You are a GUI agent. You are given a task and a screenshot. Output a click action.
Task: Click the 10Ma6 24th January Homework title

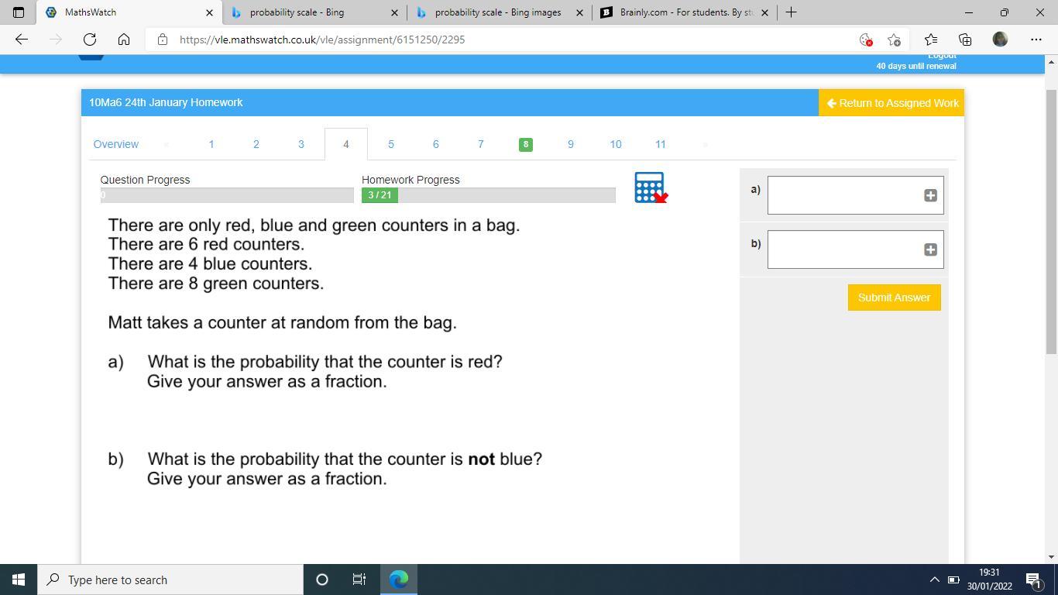(x=166, y=102)
